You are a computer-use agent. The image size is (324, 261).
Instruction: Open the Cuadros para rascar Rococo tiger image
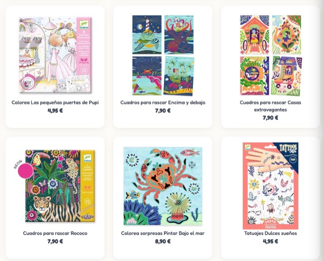[x=60, y=186]
